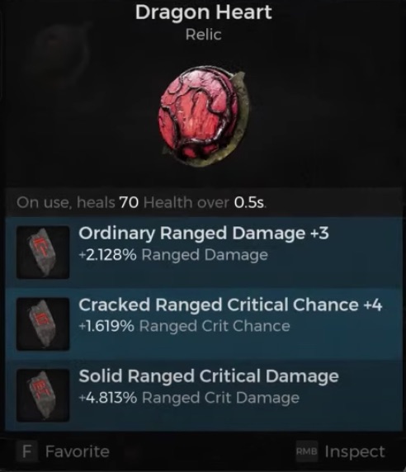Select the Cracked Ranged Critical Chance +4 row

[204, 324]
